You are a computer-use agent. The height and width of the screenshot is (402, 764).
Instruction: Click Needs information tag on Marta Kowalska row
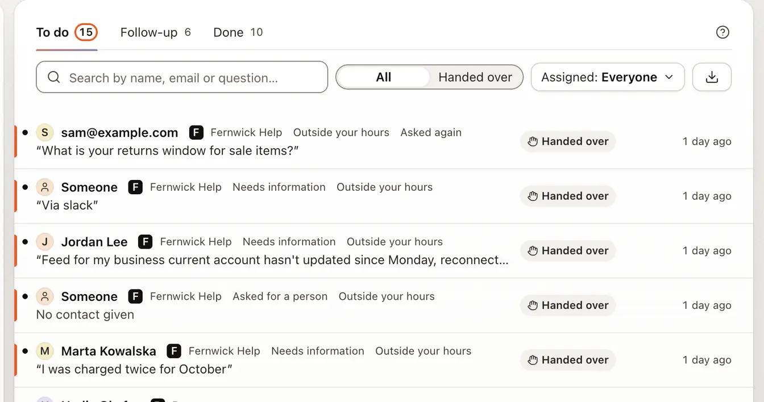click(x=317, y=351)
